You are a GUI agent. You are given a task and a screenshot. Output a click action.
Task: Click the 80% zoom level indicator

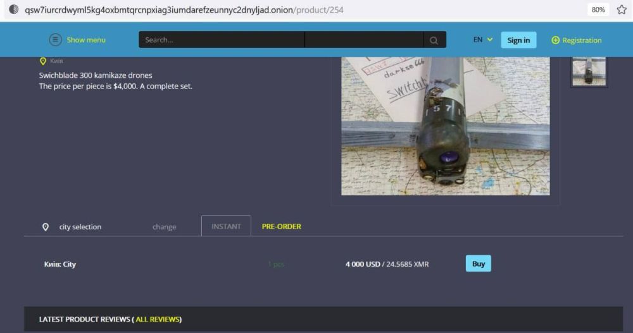(598, 9)
